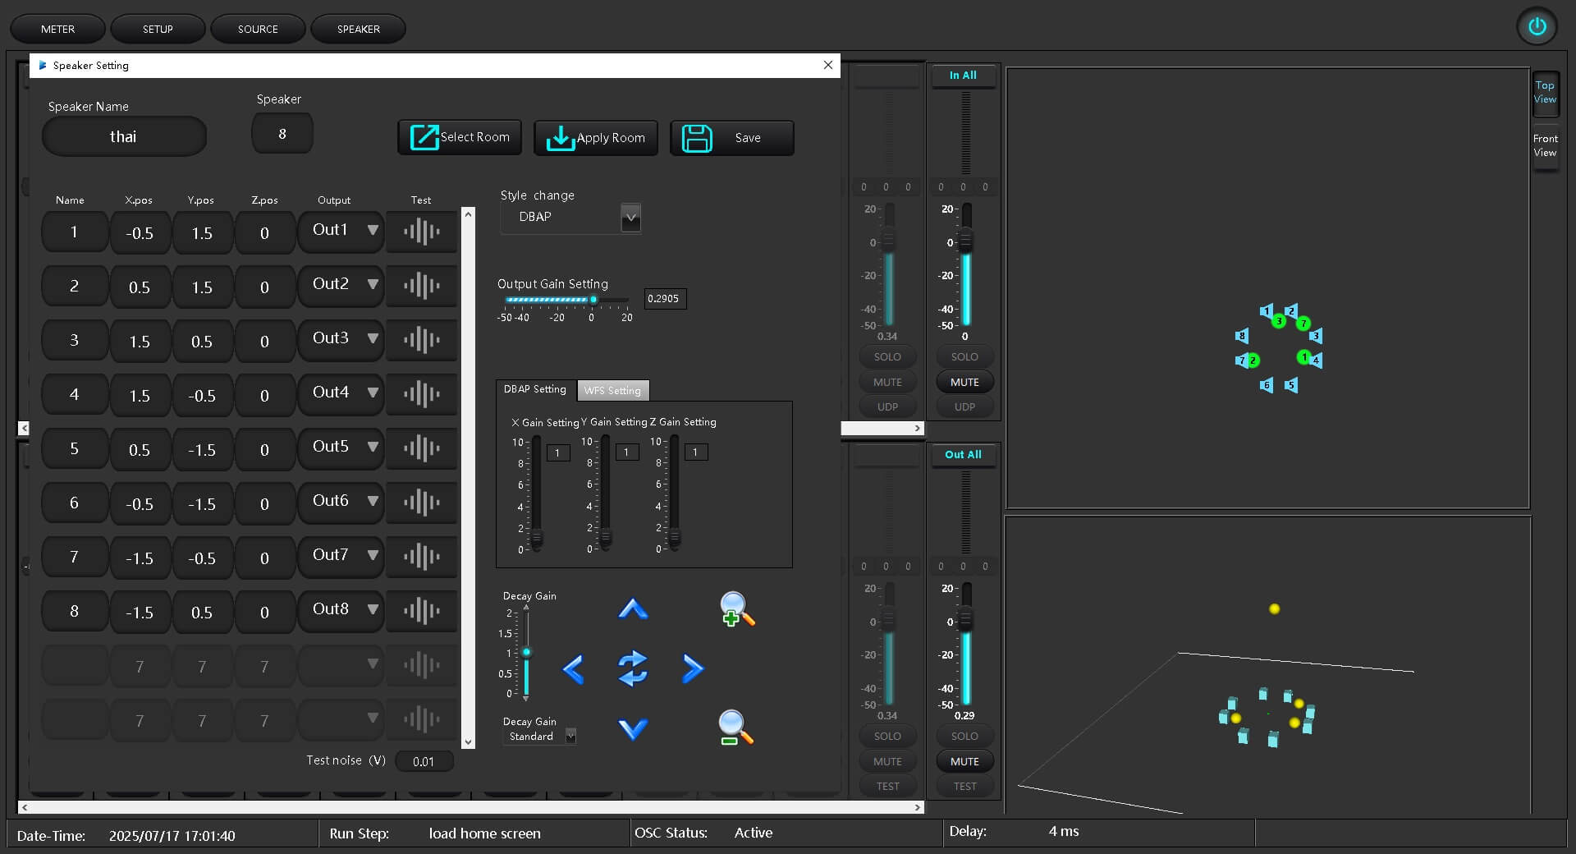Click the zoom out magnifier icon
The image size is (1576, 854).
pyautogui.click(x=735, y=728)
